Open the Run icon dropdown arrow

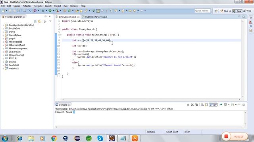pos(53,11)
